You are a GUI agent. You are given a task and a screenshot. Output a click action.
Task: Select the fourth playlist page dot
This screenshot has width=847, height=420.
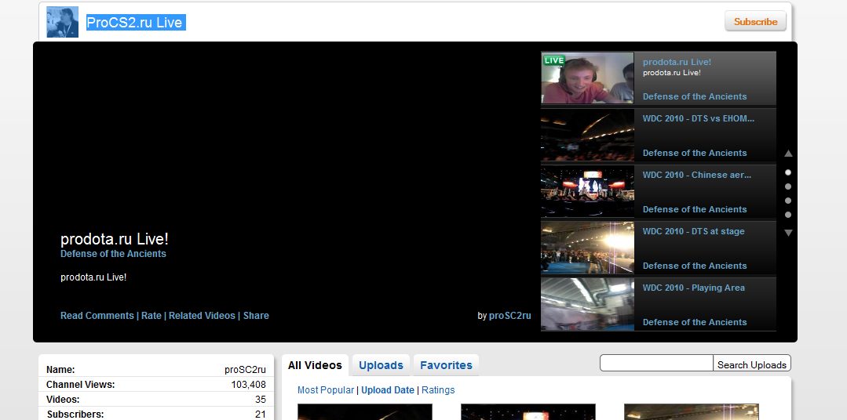coord(788,215)
